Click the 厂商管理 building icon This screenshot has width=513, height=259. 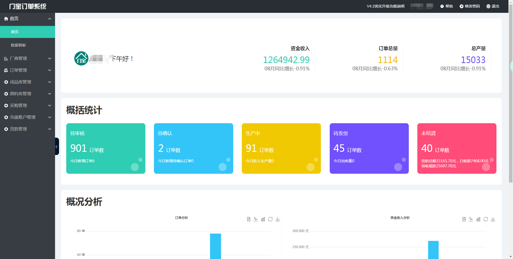click(x=6, y=59)
